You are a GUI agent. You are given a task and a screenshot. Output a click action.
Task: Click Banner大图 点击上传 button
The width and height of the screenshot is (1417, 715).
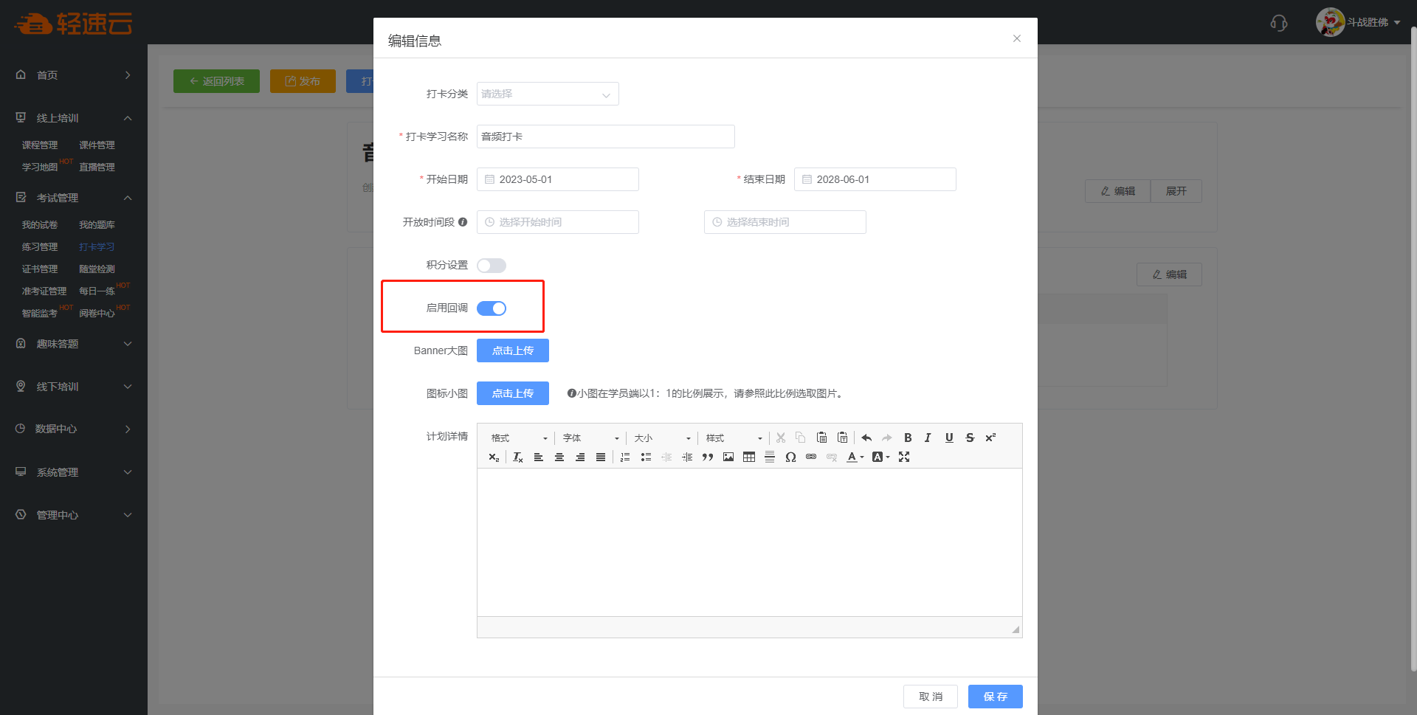(513, 350)
